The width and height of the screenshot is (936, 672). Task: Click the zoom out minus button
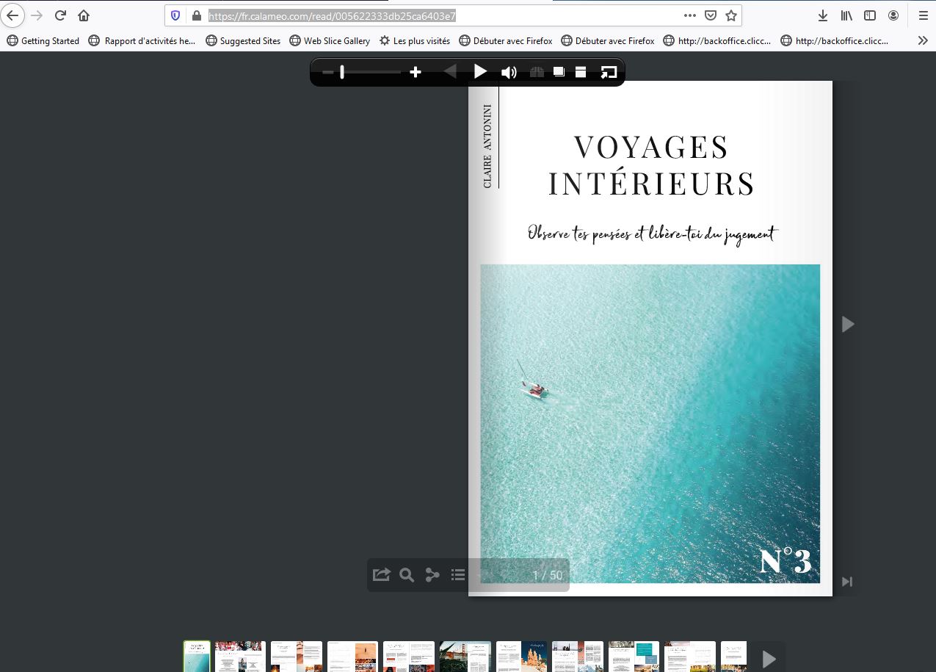[x=327, y=72]
